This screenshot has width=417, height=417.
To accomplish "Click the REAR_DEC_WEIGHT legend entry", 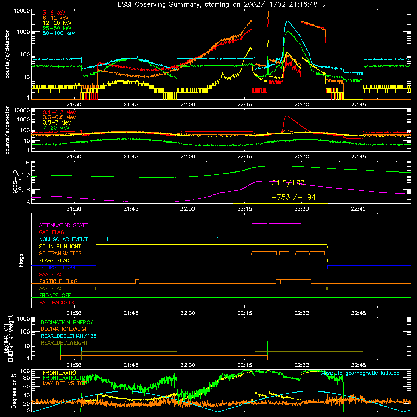I will coord(64,343).
